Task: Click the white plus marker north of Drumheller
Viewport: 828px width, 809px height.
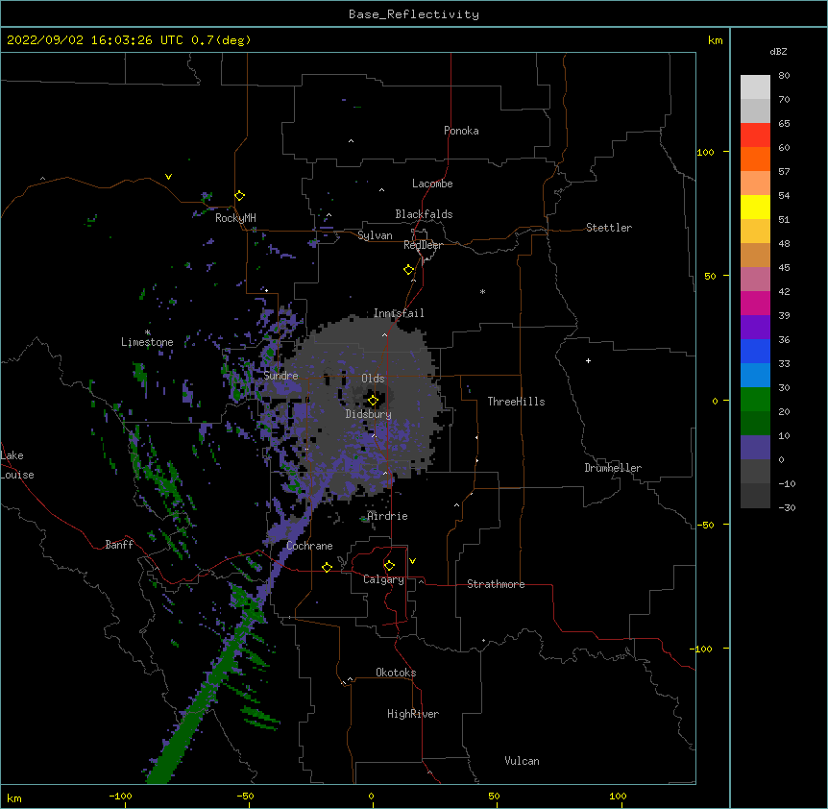Action: pyautogui.click(x=588, y=360)
